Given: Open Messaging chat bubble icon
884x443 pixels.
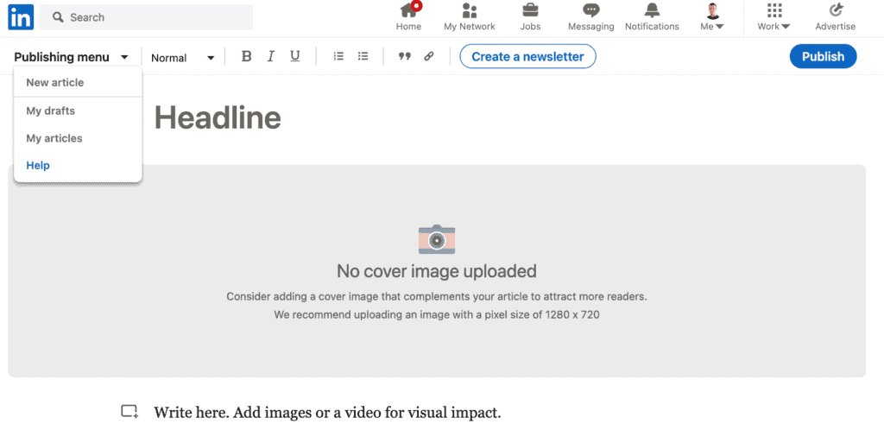Looking at the screenshot, I should point(590,11).
